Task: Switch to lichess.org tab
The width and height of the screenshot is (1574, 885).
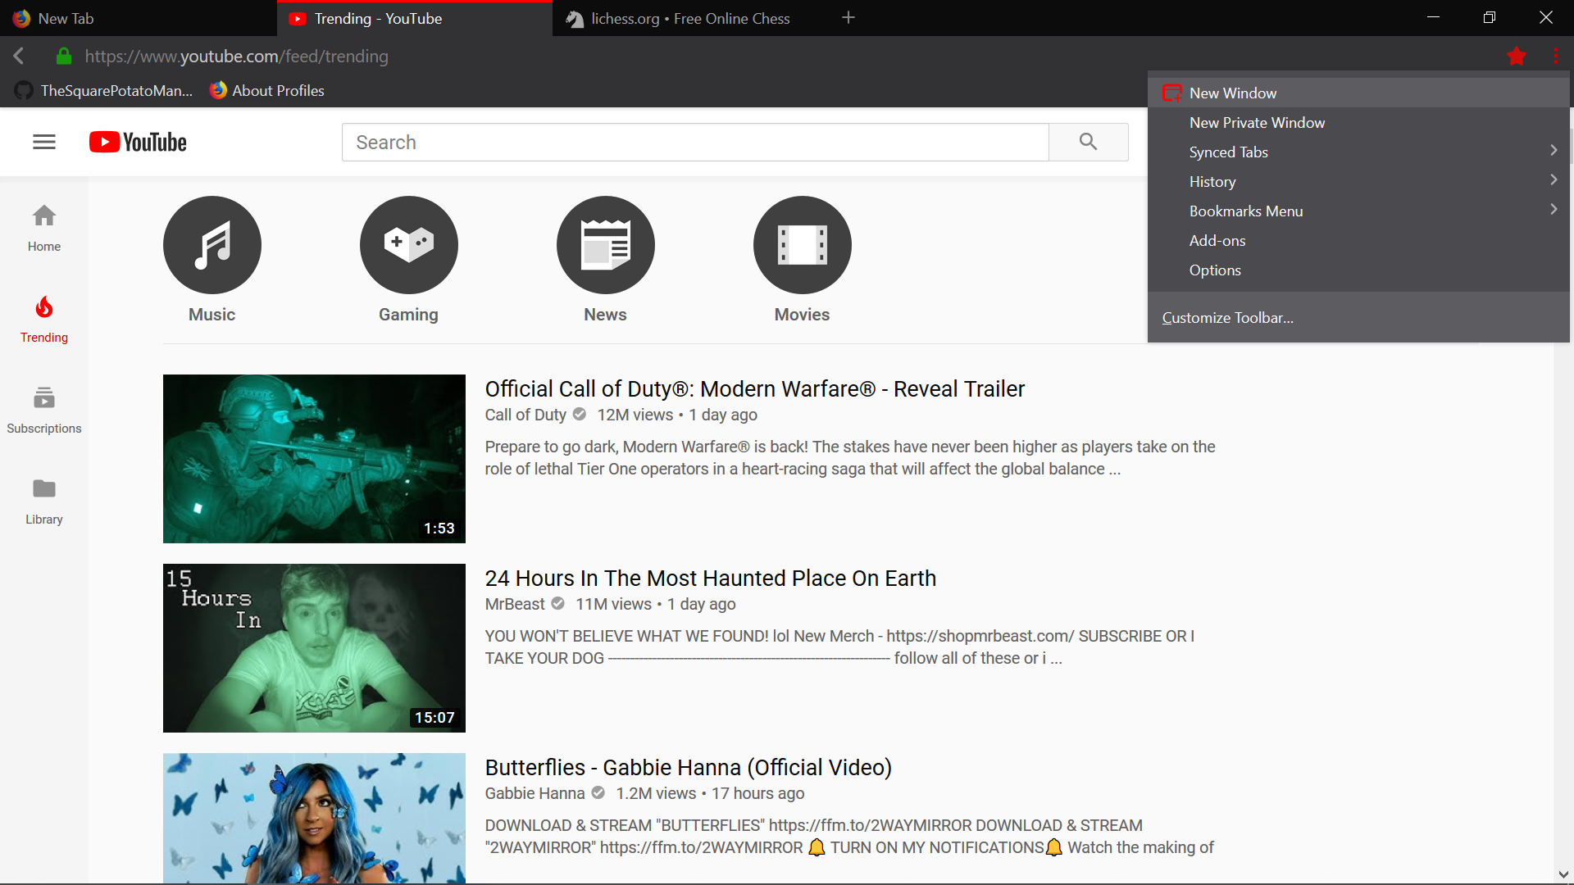Action: [x=689, y=18]
